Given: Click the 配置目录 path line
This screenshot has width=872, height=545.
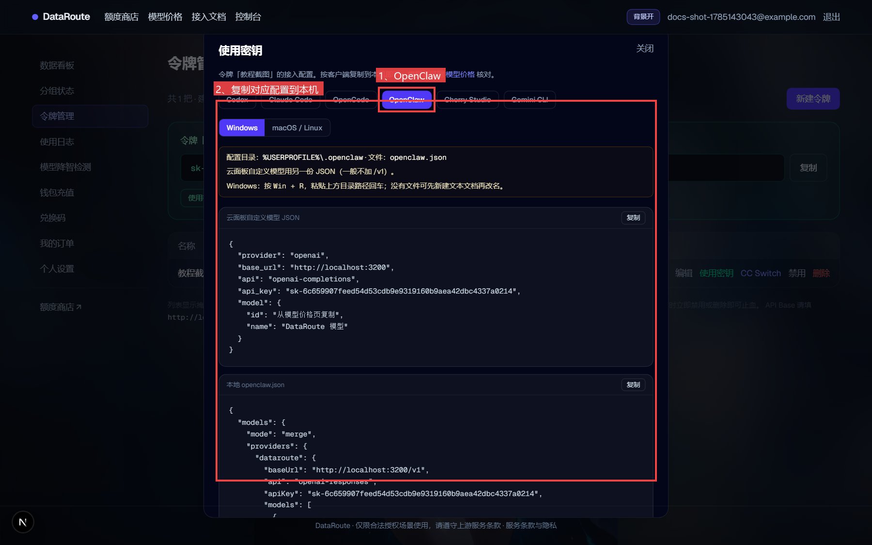Looking at the screenshot, I should click(x=336, y=157).
